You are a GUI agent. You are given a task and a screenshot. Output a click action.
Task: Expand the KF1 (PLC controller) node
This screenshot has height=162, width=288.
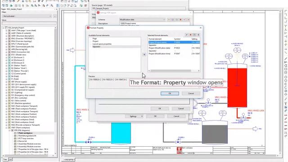[x=6, y=98]
